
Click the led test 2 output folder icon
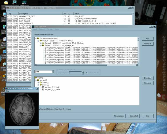tap(38, 80)
